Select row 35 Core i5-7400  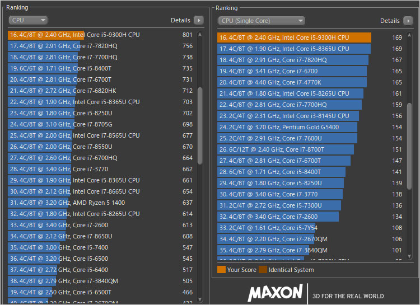101,248
